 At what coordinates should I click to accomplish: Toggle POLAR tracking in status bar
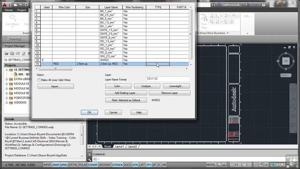pos(83,165)
